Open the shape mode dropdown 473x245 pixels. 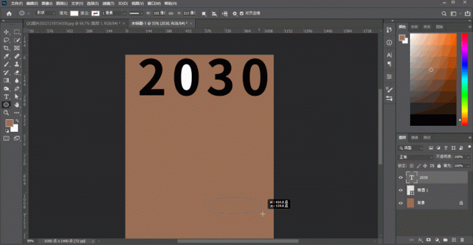45,13
